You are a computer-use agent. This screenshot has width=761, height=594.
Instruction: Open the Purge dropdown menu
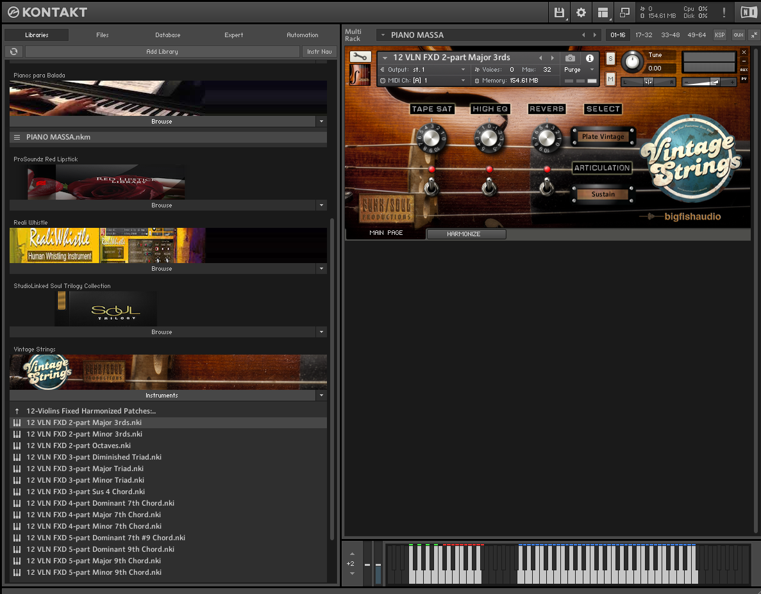579,70
